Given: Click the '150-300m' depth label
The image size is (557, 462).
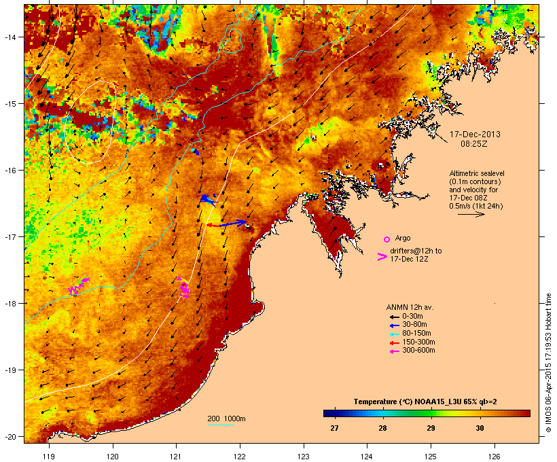Looking at the screenshot, I should click(418, 342).
